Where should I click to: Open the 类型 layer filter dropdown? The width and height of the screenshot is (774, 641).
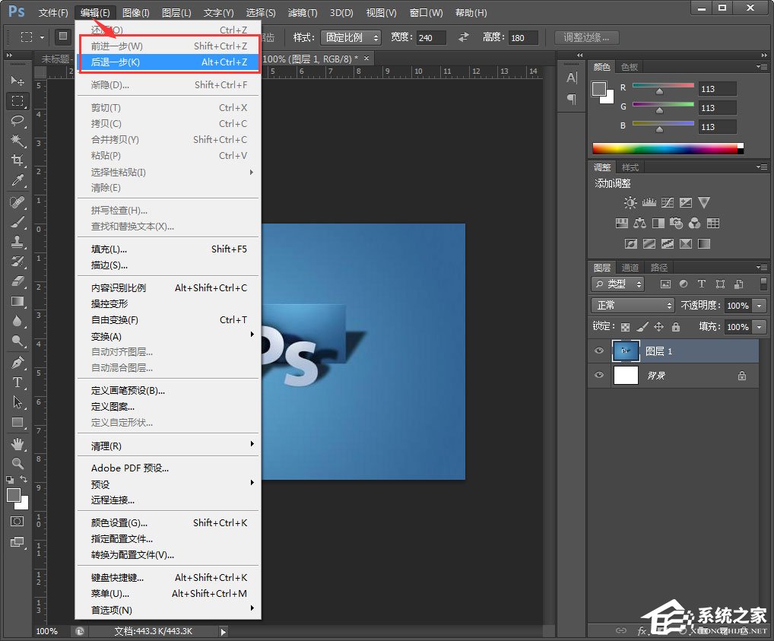tap(617, 283)
